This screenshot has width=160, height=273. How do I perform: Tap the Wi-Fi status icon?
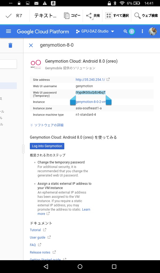point(122,3)
